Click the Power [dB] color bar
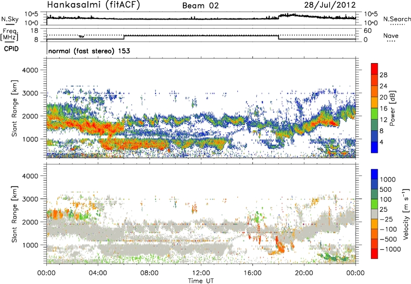The image size is (411, 284). (x=375, y=108)
